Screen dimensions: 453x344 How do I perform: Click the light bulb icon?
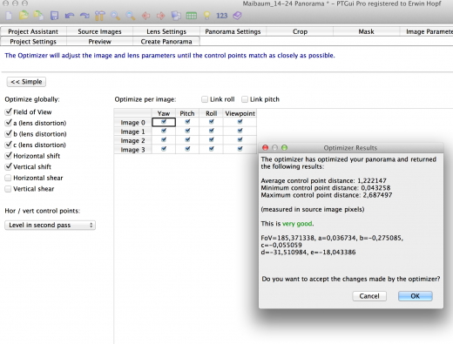coord(206,16)
